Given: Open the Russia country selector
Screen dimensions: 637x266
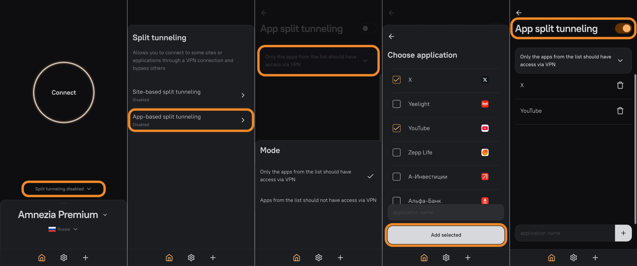Looking at the screenshot, I should 63,229.
